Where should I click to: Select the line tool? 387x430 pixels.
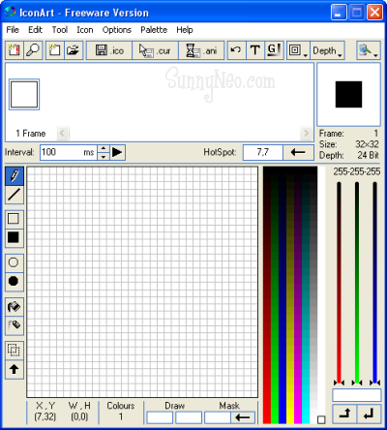click(15, 195)
